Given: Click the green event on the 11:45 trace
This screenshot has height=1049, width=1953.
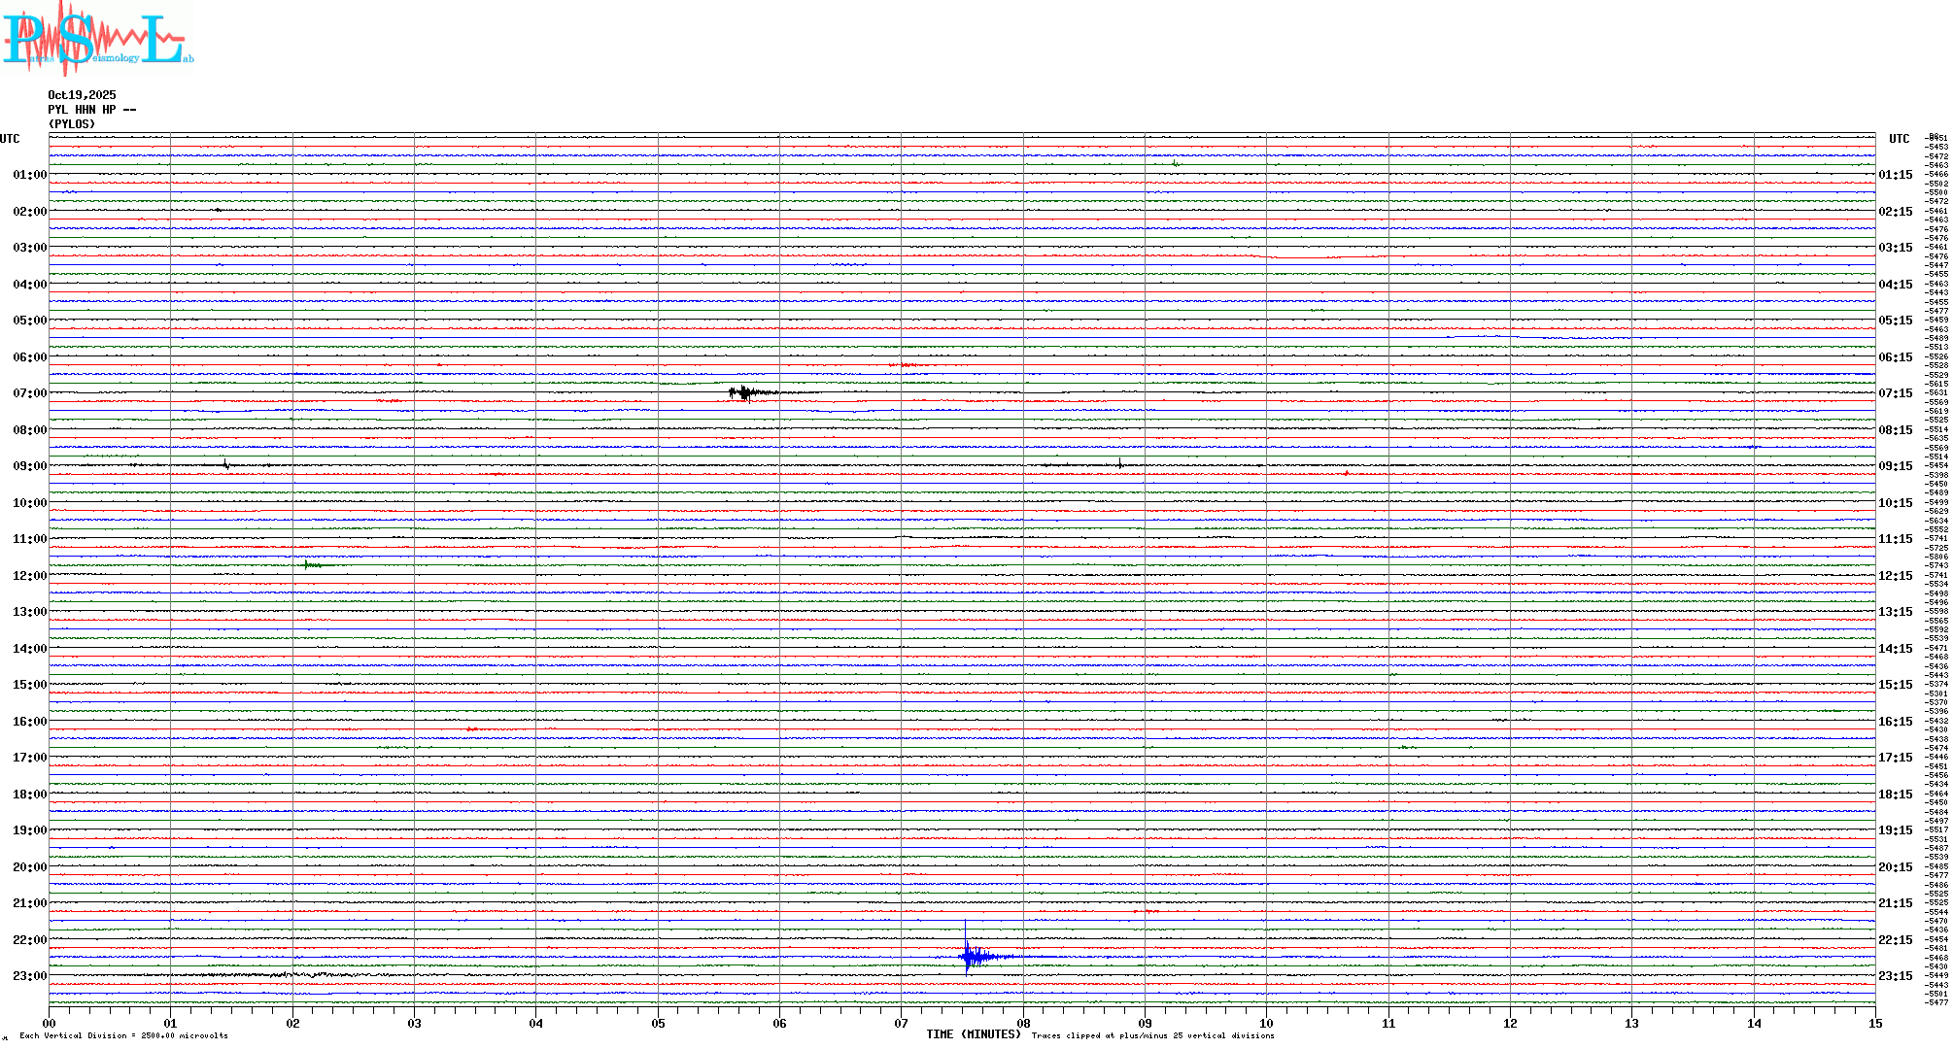Looking at the screenshot, I should (x=310, y=564).
